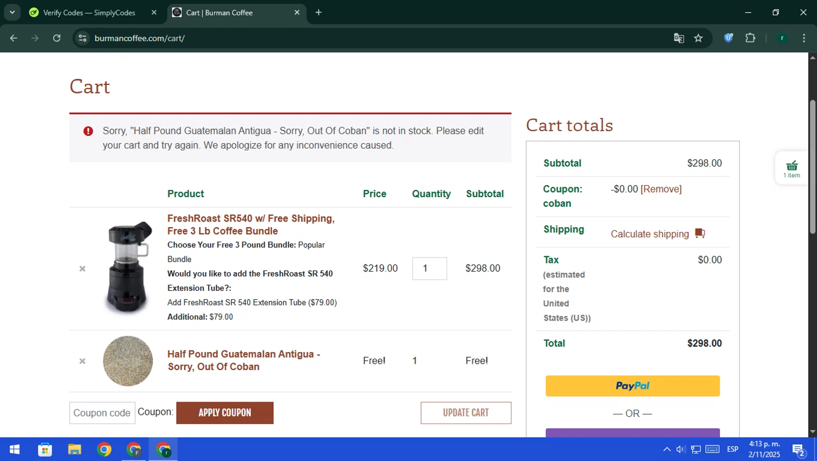Open first Chrome taskbar icon

(x=104, y=450)
